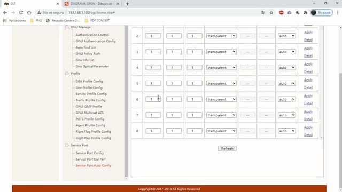The height and width of the screenshot is (192, 342).
Task: Click the En pausa profile button
Action: click(x=322, y=13)
